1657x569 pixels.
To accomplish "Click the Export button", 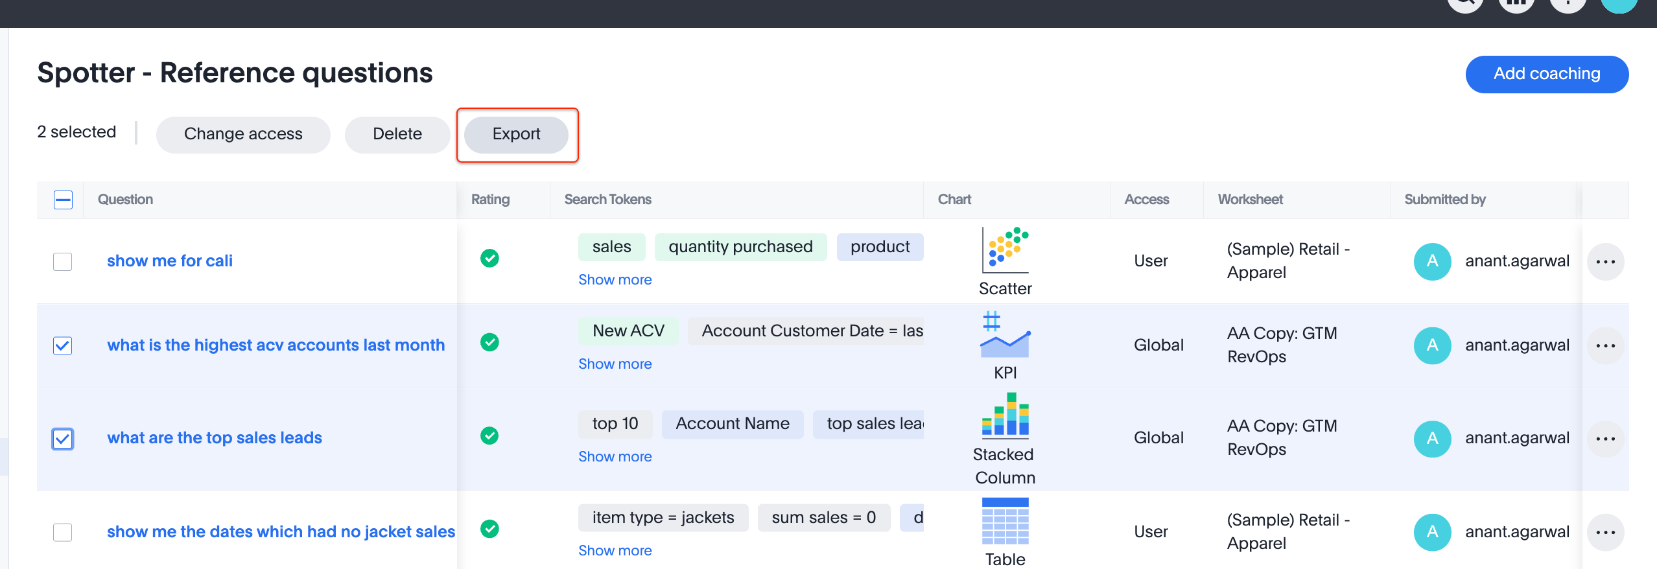I will point(516,134).
